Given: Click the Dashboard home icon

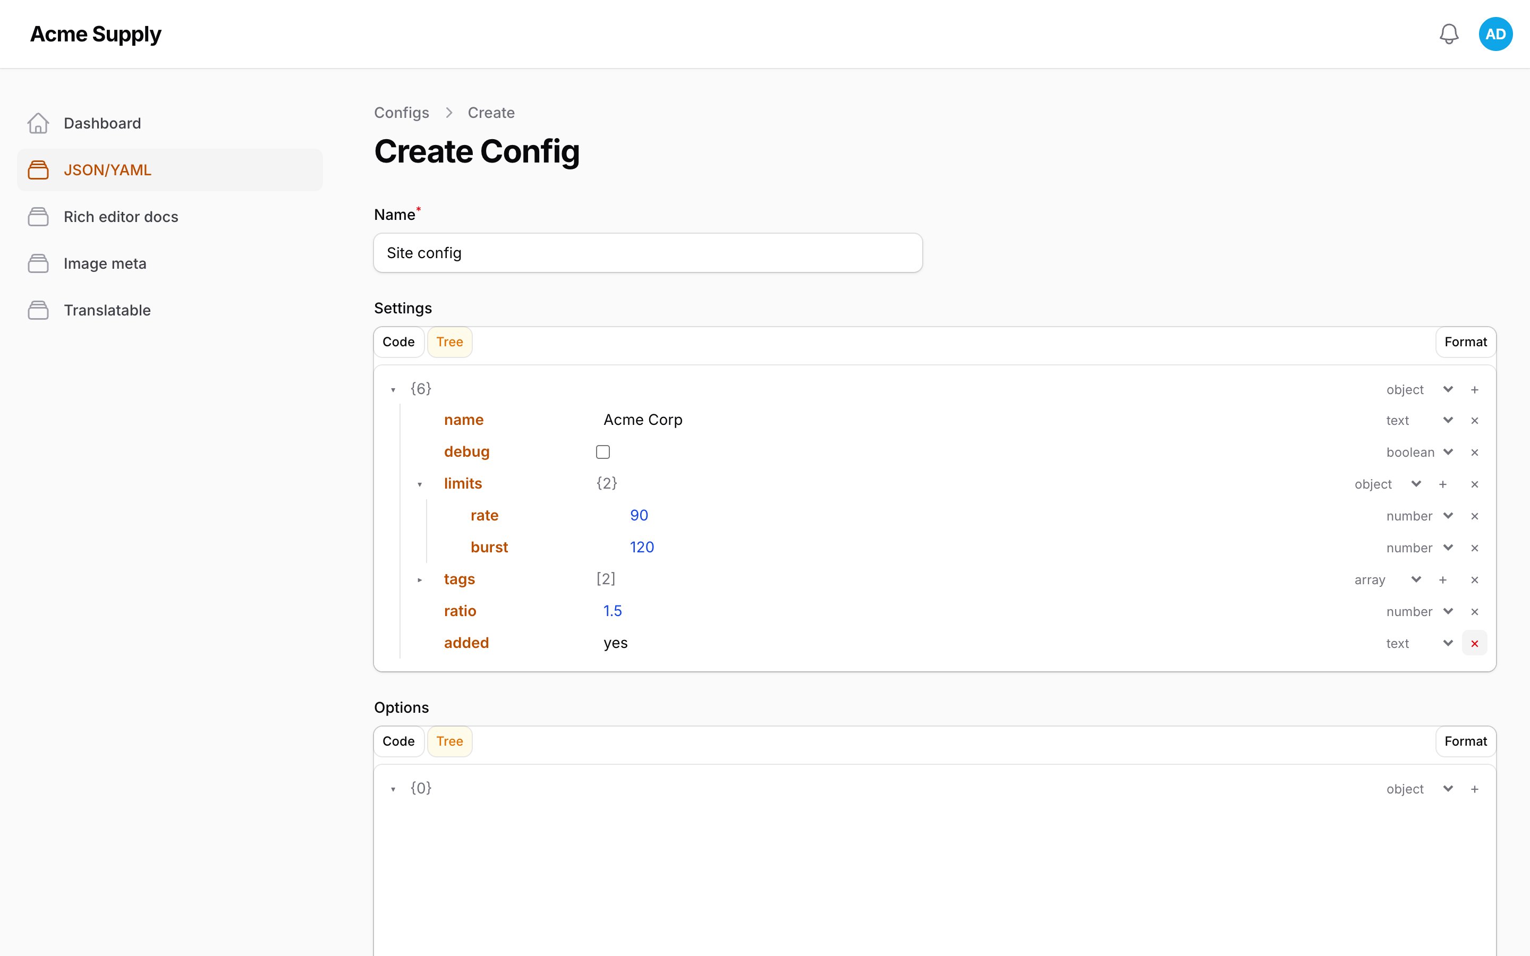Looking at the screenshot, I should [38, 123].
